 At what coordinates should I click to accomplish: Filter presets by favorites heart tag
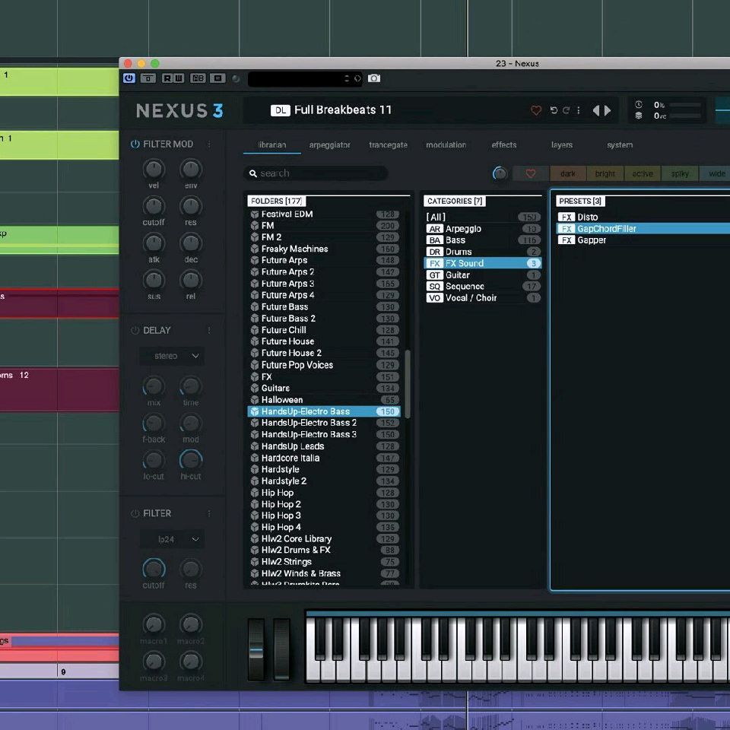tap(531, 173)
